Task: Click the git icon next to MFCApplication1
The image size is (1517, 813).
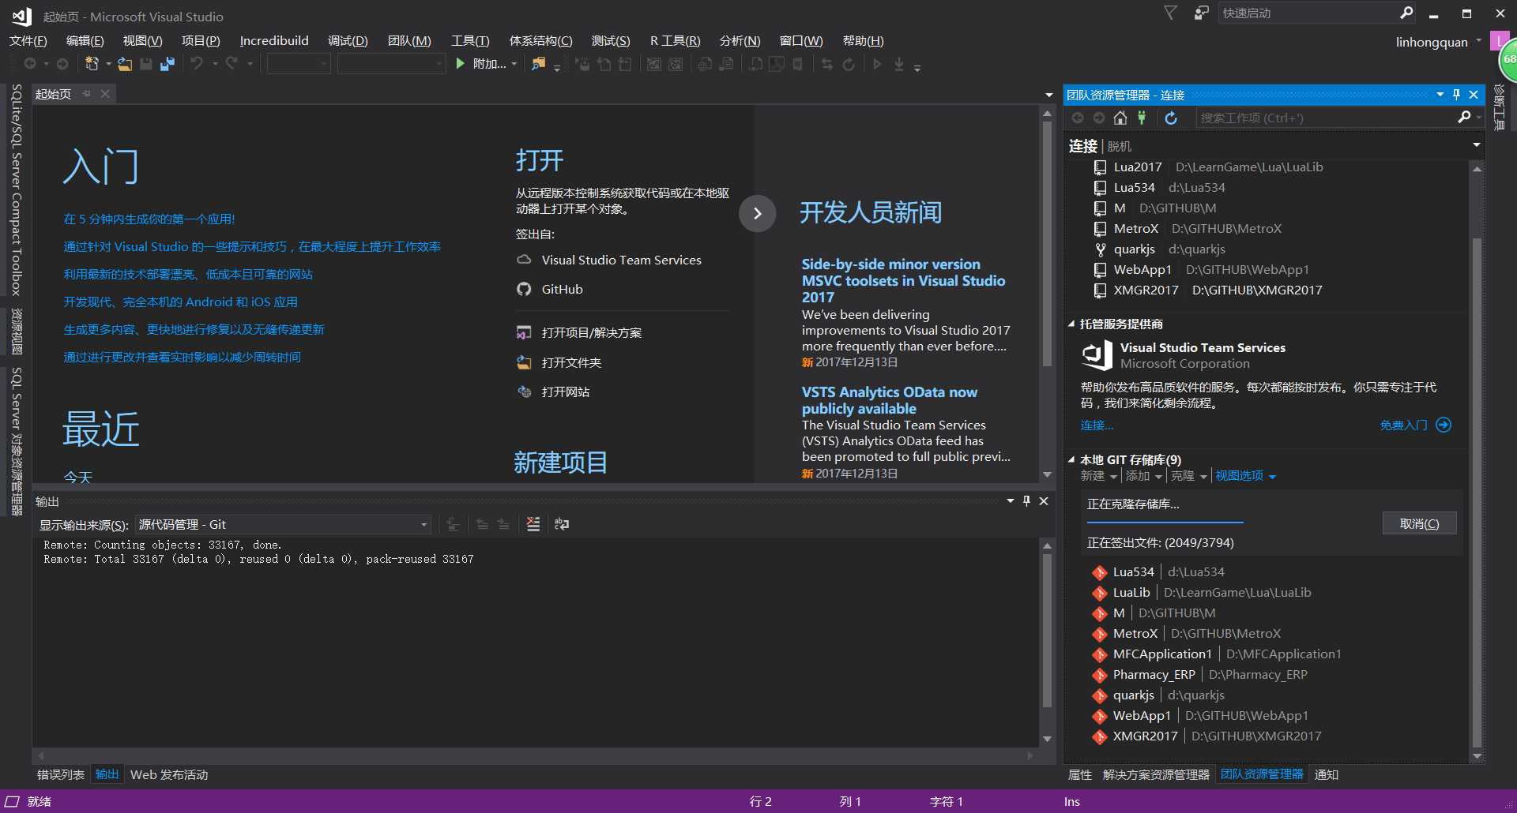Action: pyautogui.click(x=1099, y=654)
